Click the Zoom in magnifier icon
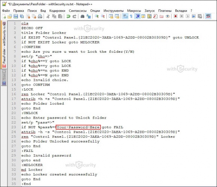This screenshot has width=217, height=187. [x=97, y=16]
